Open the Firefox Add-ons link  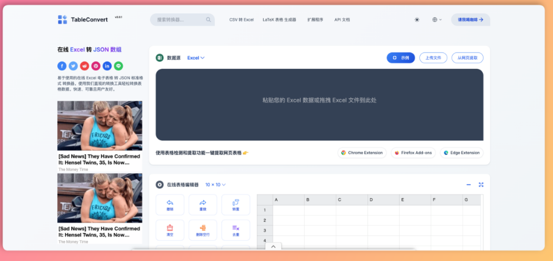pos(413,153)
